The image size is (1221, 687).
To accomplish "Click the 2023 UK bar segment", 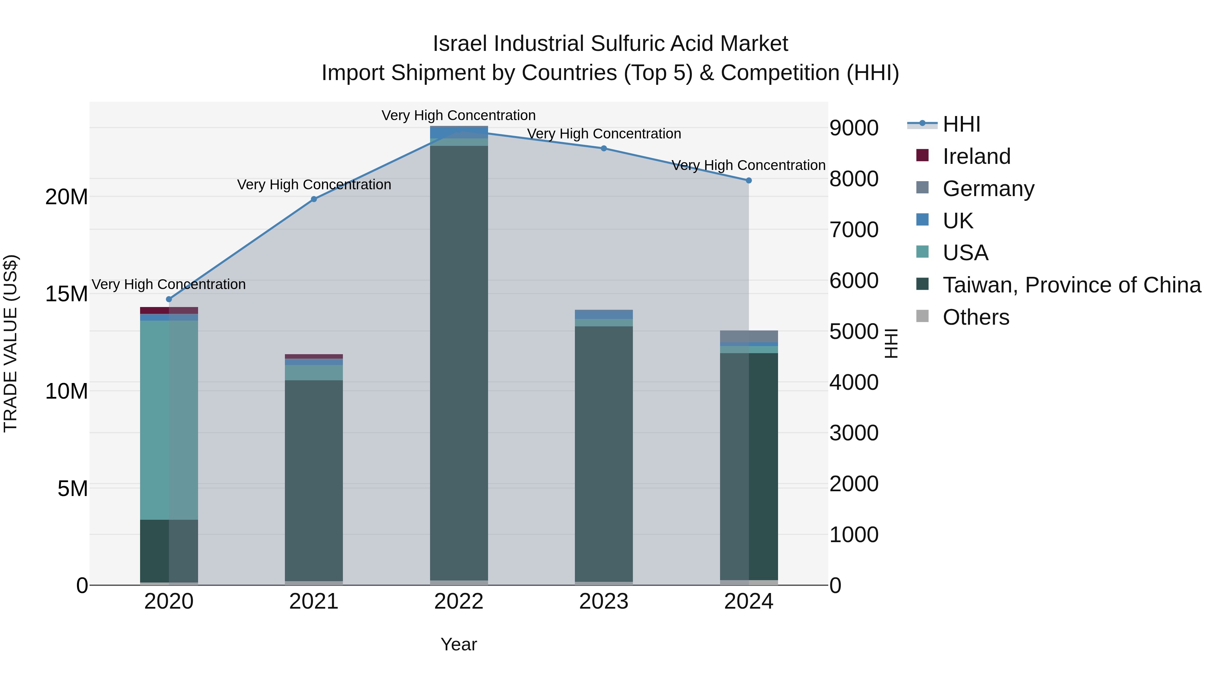I will (x=604, y=314).
